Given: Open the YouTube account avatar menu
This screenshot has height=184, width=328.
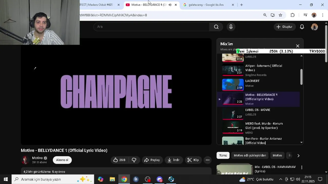Looking at the screenshot, I should point(314,27).
